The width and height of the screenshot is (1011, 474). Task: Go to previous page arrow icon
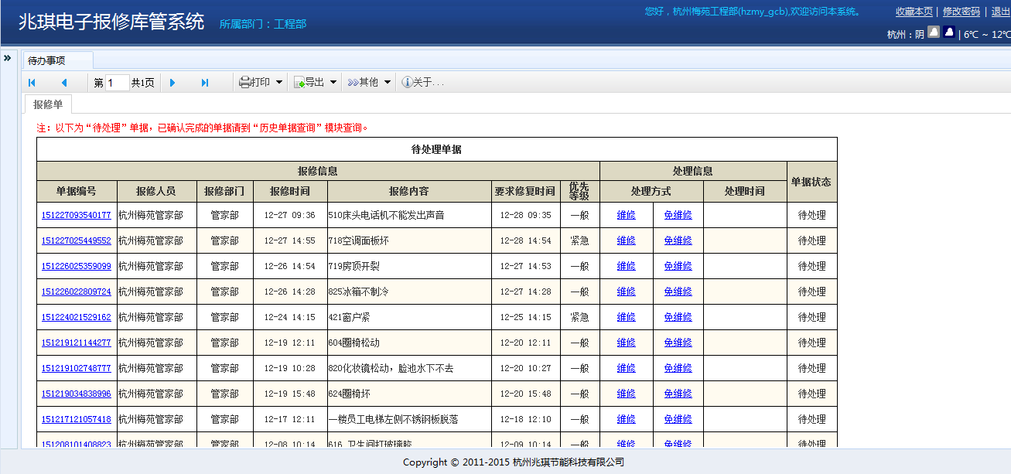tap(64, 83)
